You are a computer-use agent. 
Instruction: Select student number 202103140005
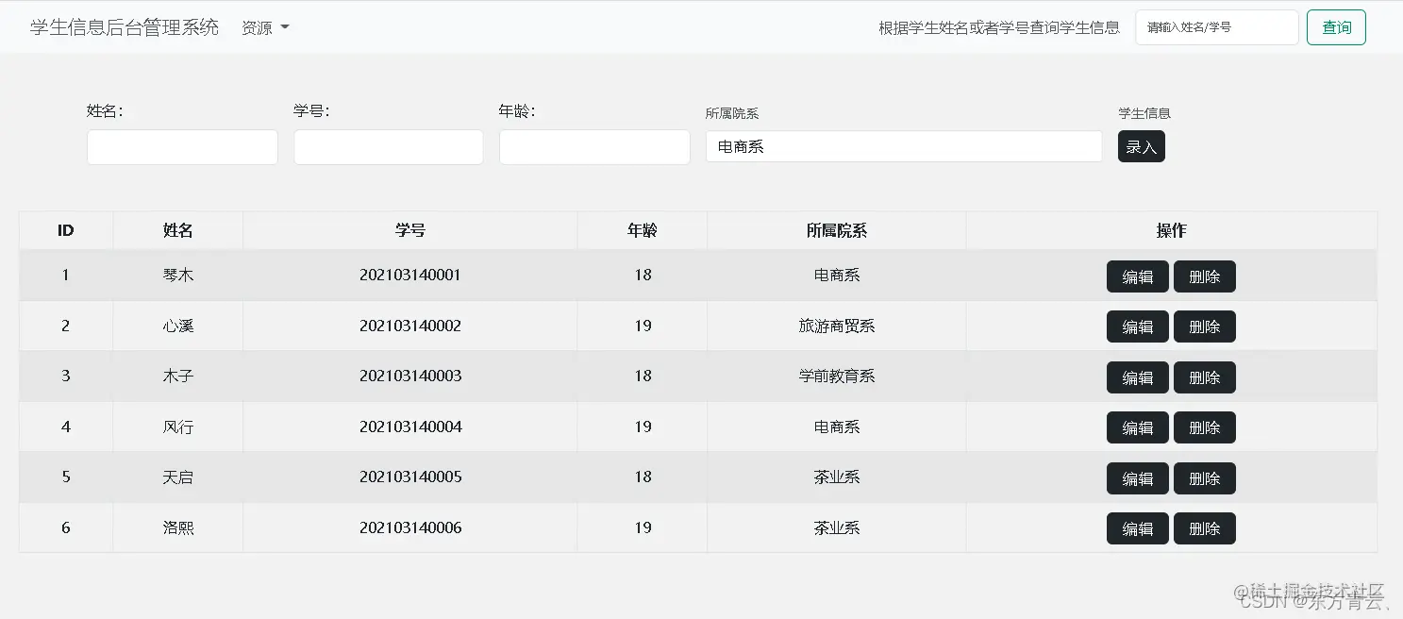410,477
